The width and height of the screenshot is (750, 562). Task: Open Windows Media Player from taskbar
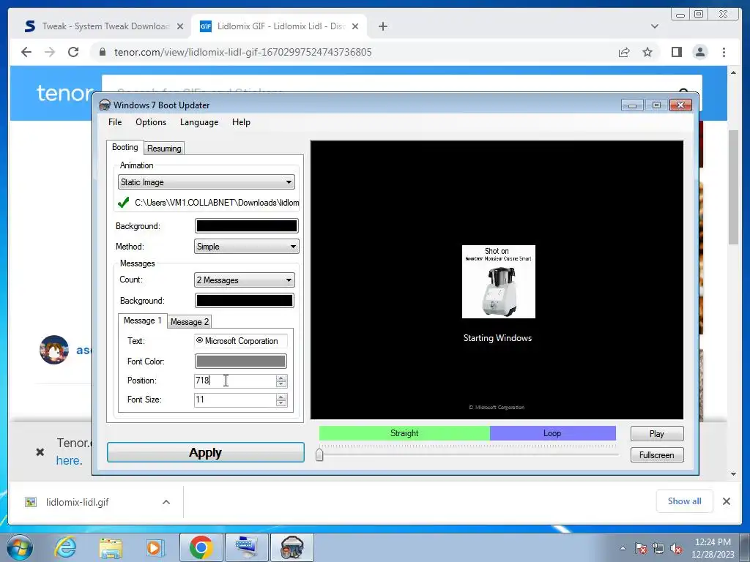point(155,547)
